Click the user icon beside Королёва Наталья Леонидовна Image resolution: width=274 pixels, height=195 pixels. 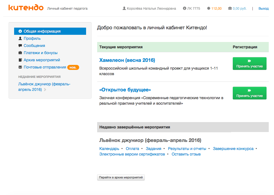124,8
